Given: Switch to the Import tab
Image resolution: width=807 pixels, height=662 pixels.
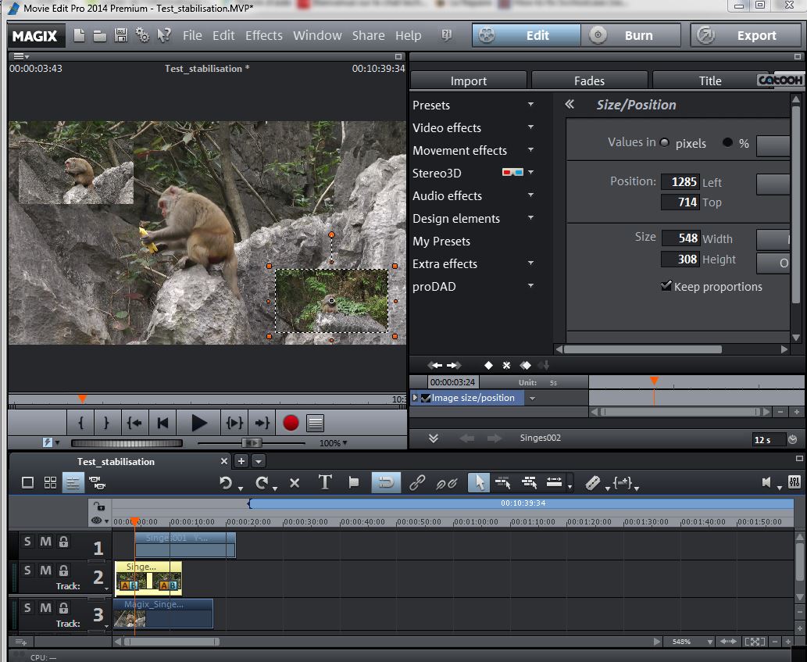Looking at the screenshot, I should [469, 81].
